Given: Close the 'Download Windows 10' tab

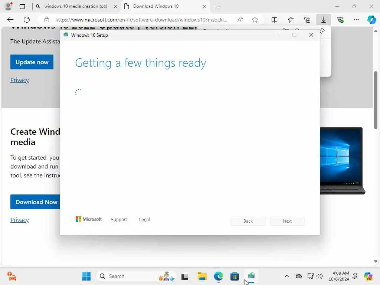Looking at the screenshot, I should coord(204,7).
